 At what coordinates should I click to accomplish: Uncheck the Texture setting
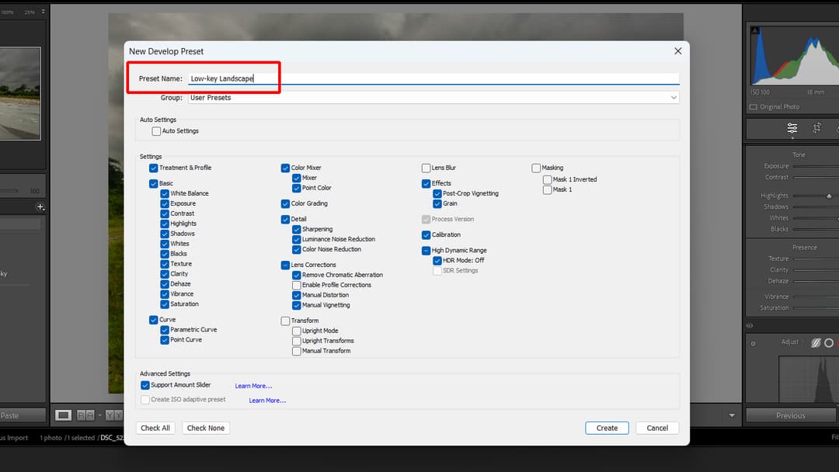(x=165, y=264)
